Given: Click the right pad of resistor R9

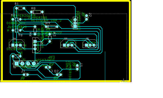Looking at the screenshot, I should point(57,27).
